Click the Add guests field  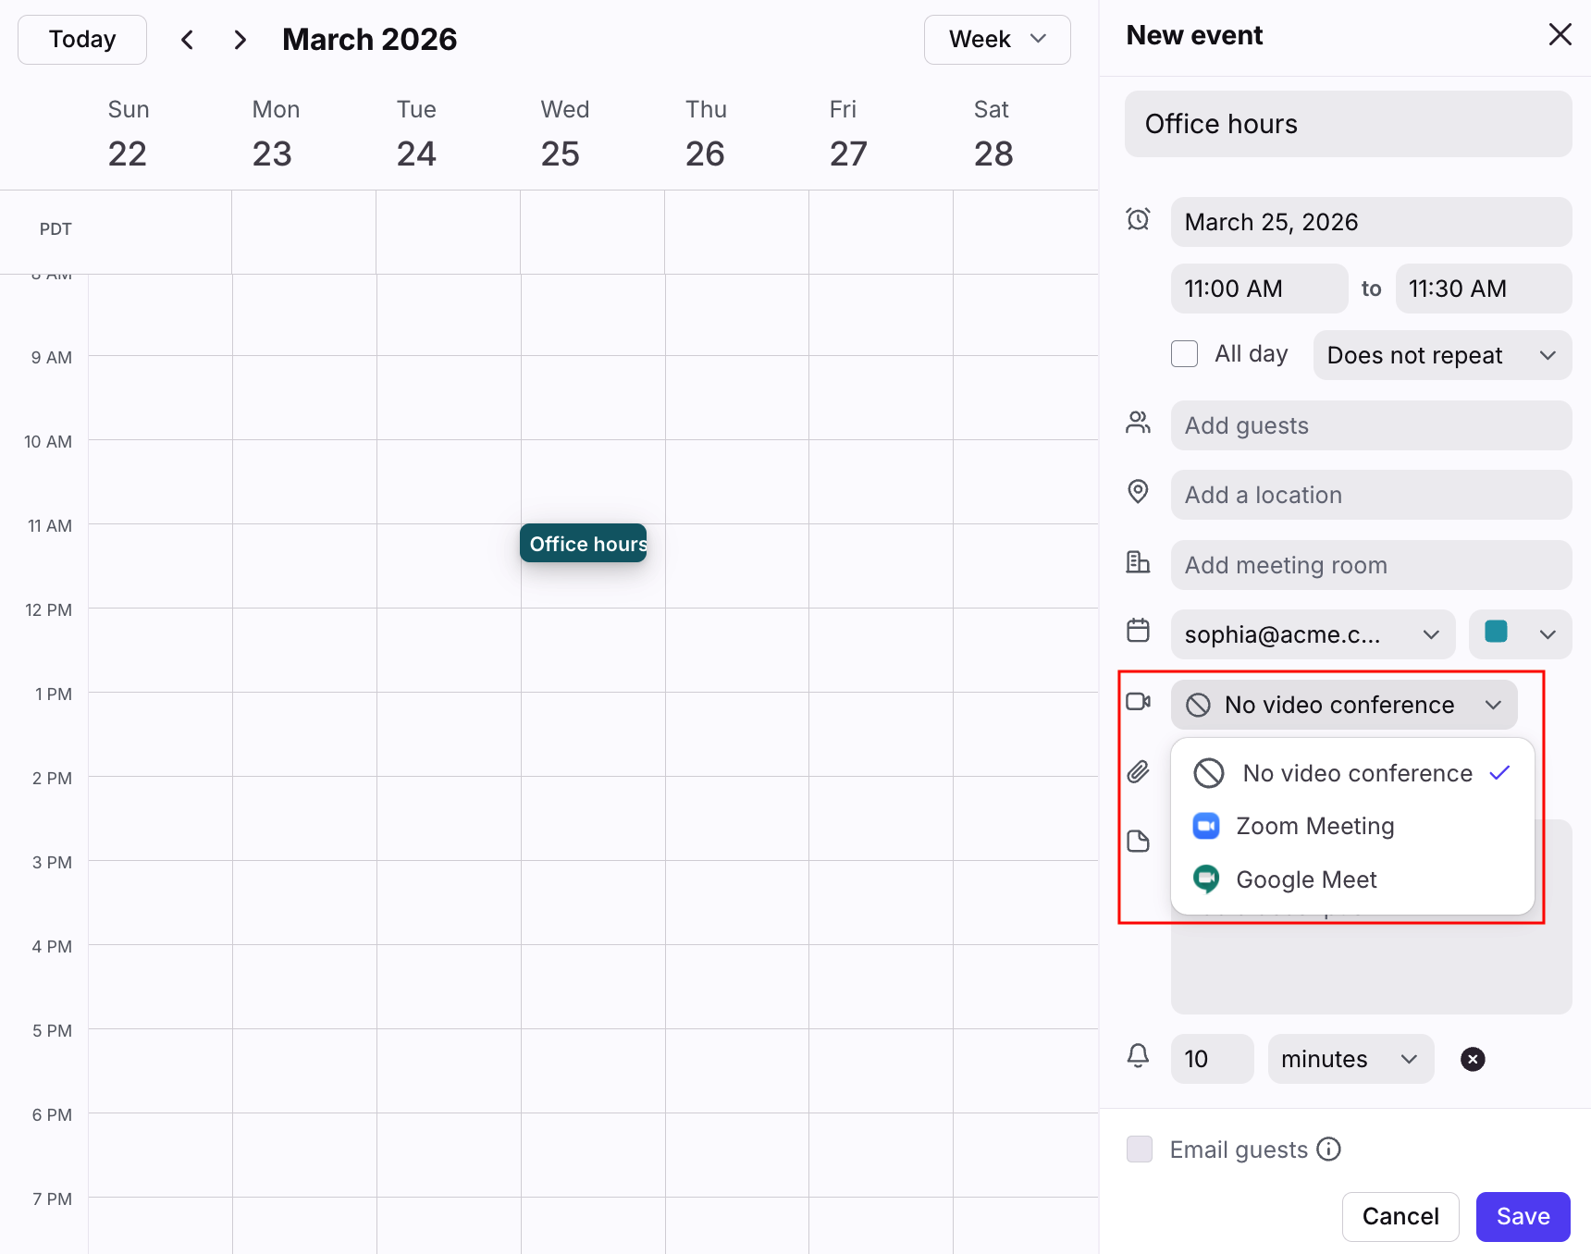1370,425
